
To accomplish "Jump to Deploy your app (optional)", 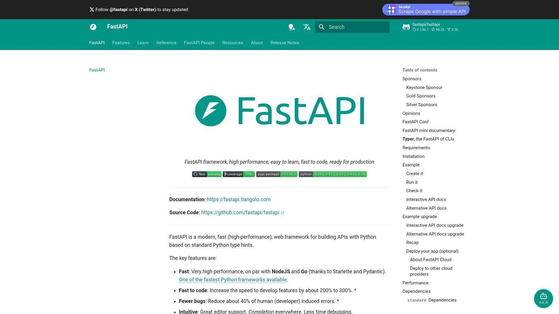I will [x=432, y=251].
